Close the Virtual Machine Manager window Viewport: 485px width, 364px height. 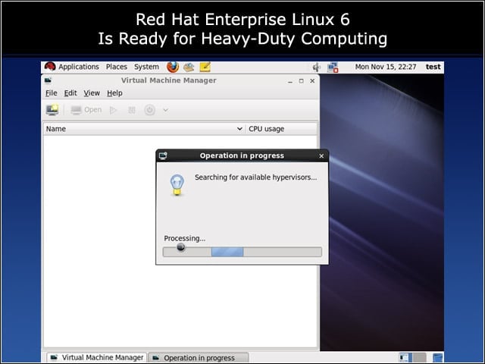coord(312,81)
